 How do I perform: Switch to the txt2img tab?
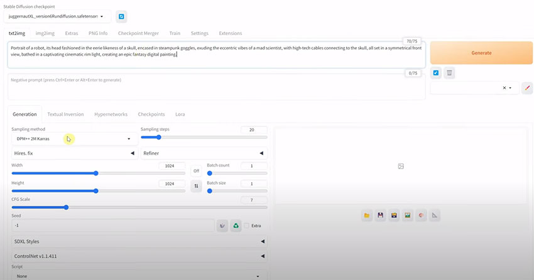[x=17, y=33]
